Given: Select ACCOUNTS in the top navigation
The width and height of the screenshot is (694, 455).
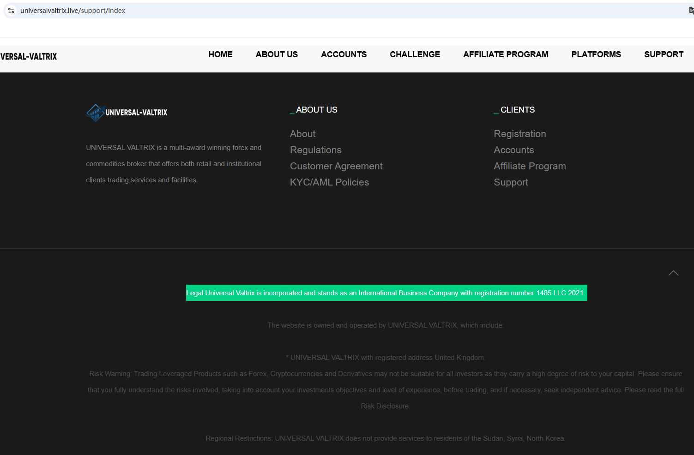Looking at the screenshot, I should pyautogui.click(x=344, y=54).
